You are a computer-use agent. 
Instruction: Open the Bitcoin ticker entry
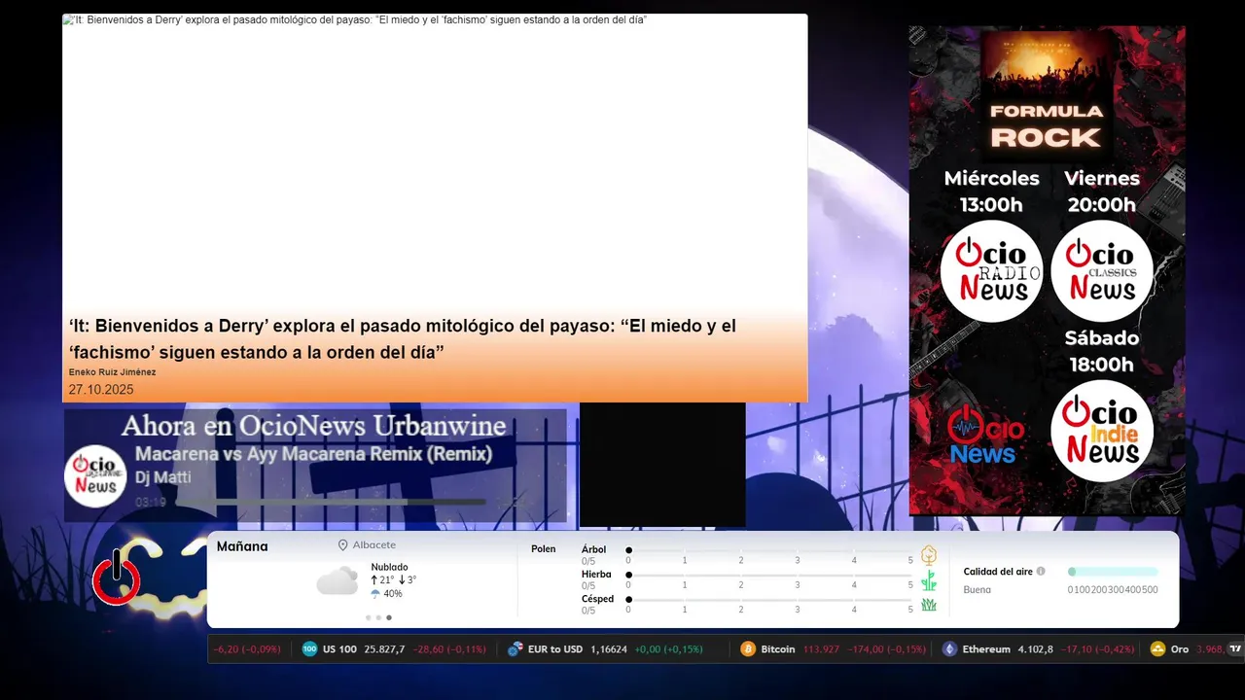(x=833, y=649)
